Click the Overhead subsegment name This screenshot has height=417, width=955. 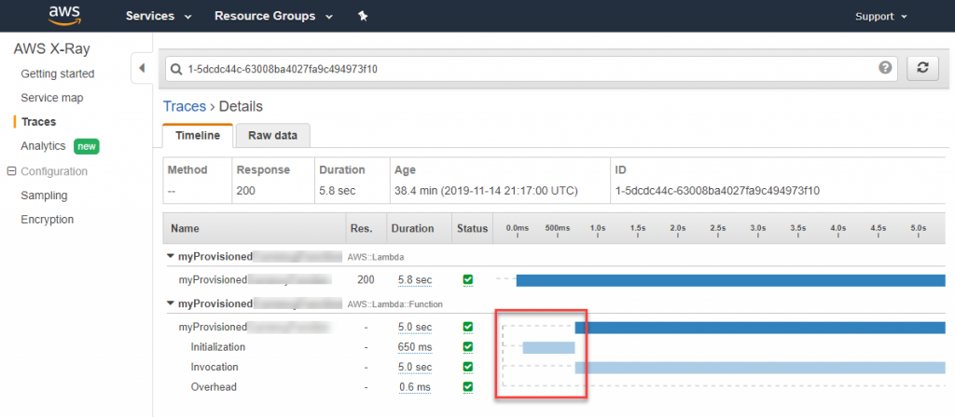coord(214,386)
